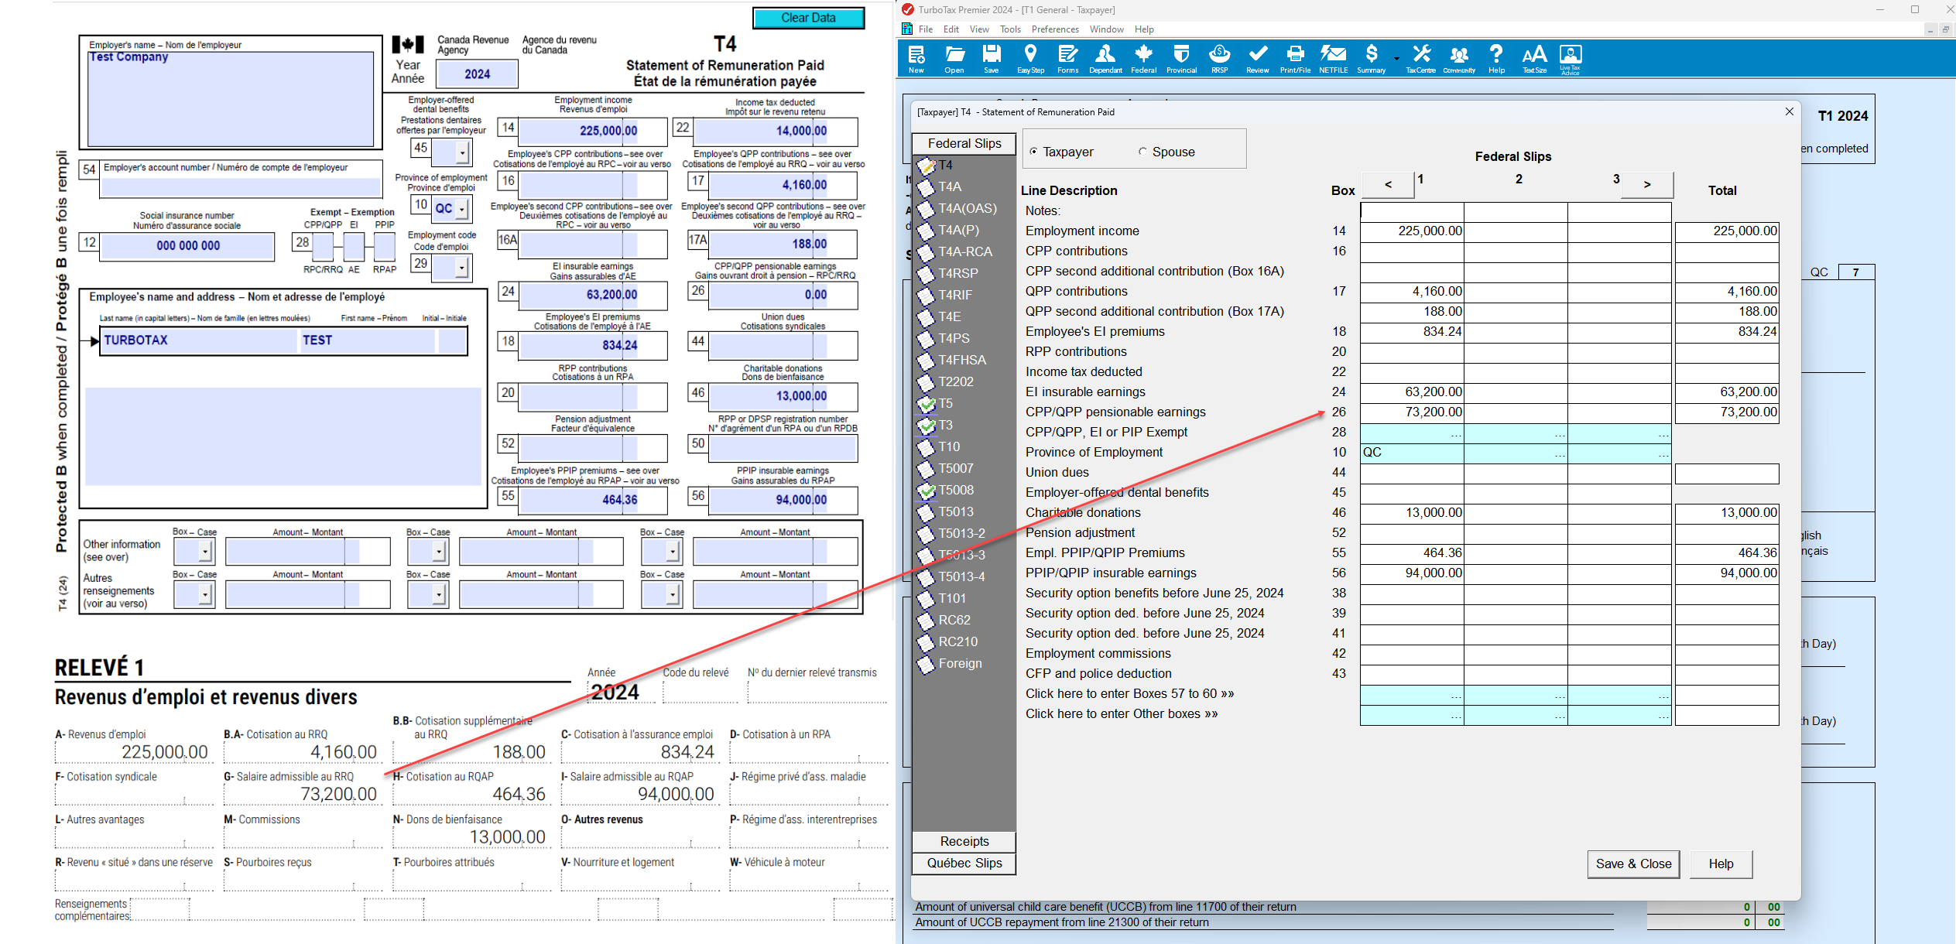Viewport: 1956px width, 944px height.
Task: Open Forms from the toolbar
Action: [1067, 59]
